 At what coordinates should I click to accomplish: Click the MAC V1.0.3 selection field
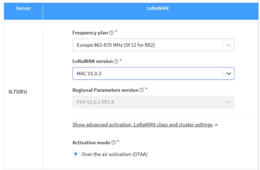click(147, 74)
